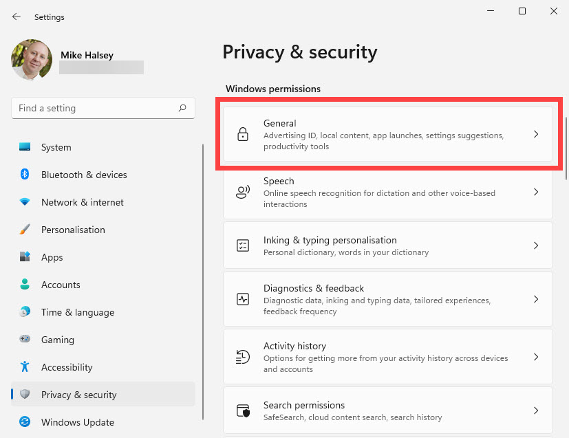Minimize the Settings window

point(491,11)
